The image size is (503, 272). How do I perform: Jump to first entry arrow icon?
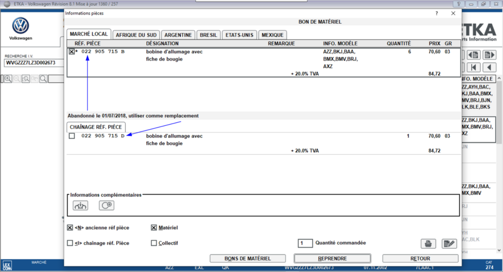coord(474,67)
